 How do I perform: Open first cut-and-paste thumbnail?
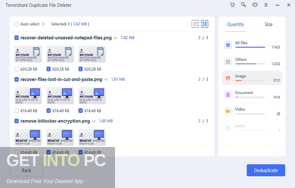[x=28, y=95]
